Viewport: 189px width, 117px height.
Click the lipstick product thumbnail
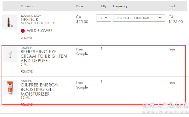10,22
